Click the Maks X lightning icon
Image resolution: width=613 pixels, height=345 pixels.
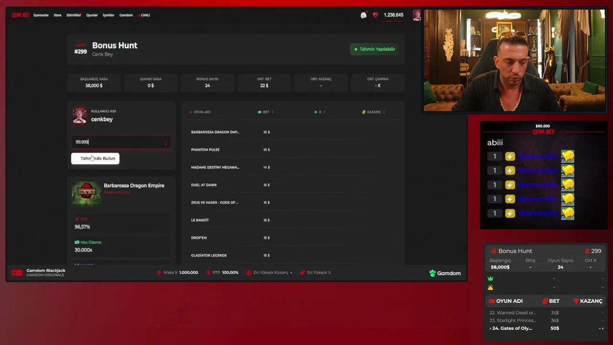pyautogui.click(x=159, y=273)
